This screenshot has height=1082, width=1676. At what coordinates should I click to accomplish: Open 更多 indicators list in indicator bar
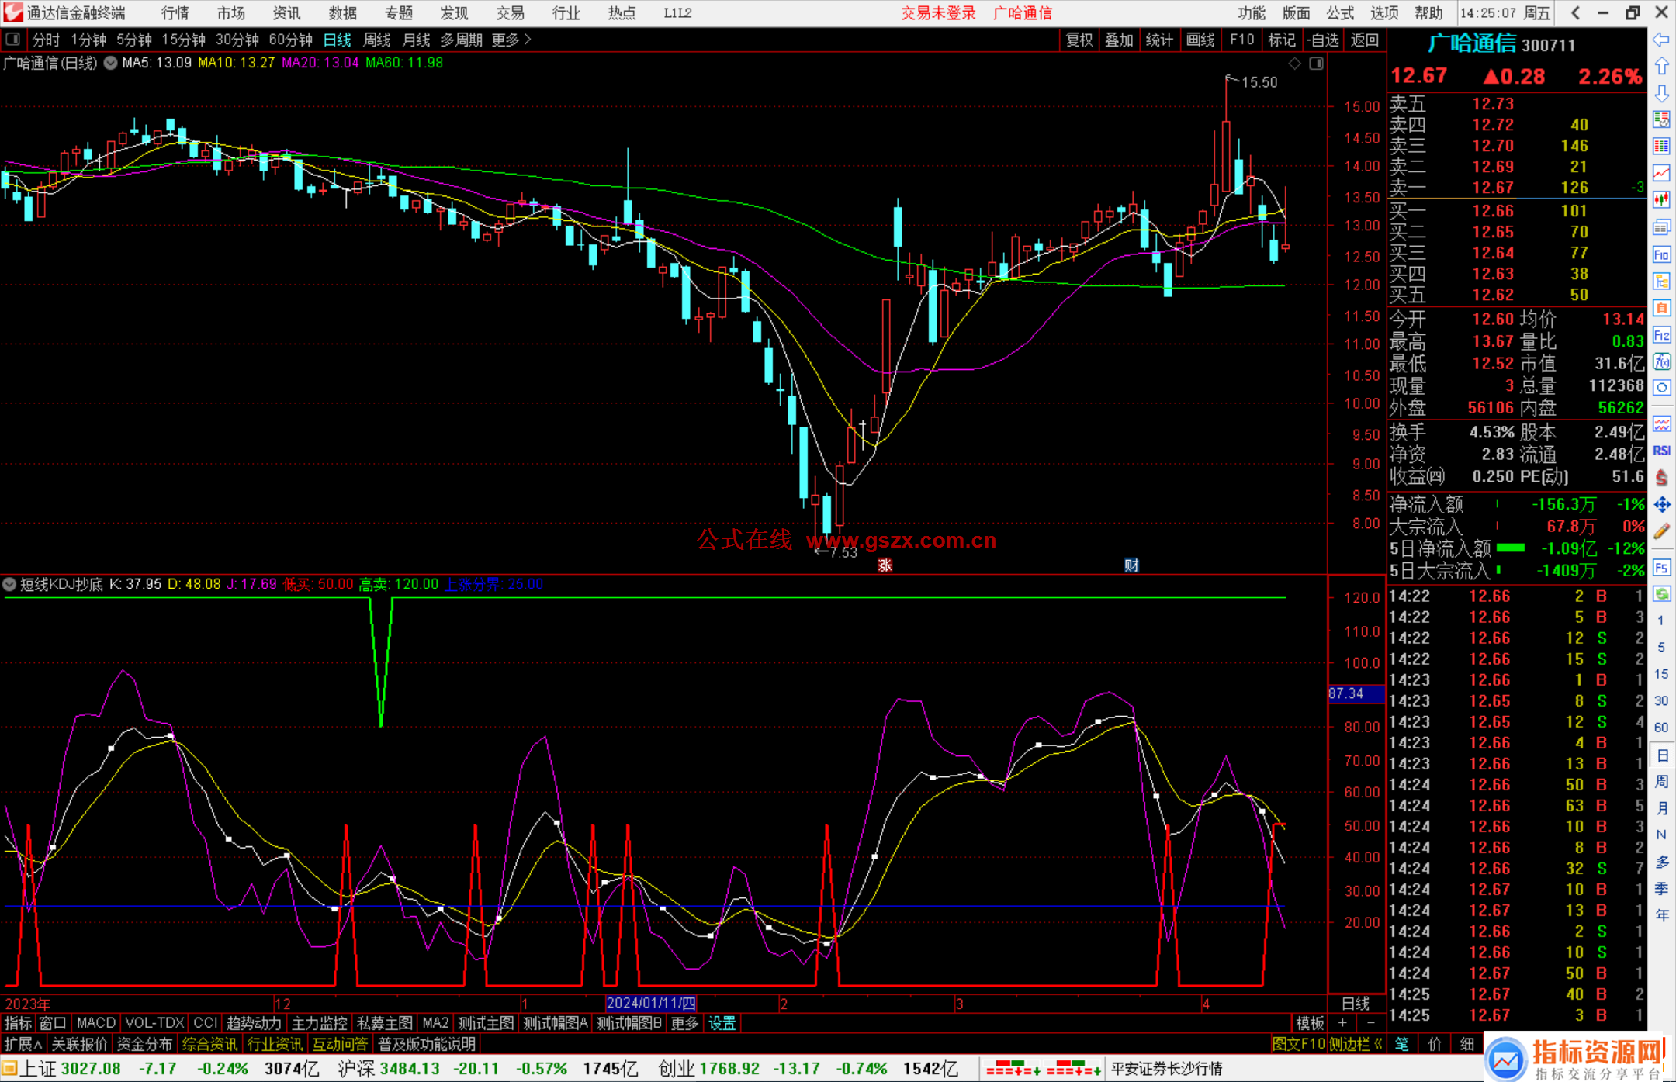point(684,1023)
